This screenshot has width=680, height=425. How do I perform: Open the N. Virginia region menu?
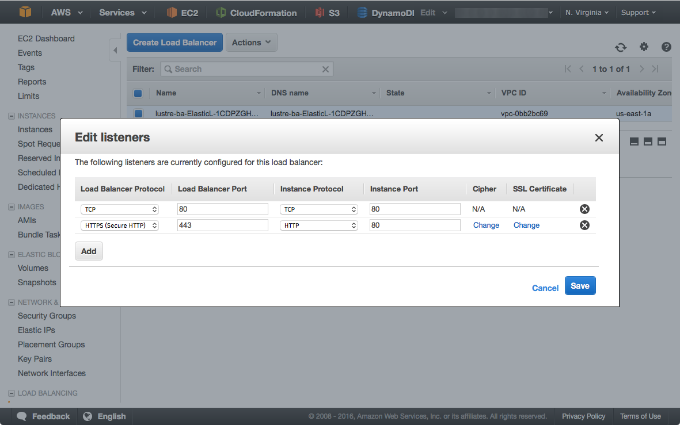586,13
